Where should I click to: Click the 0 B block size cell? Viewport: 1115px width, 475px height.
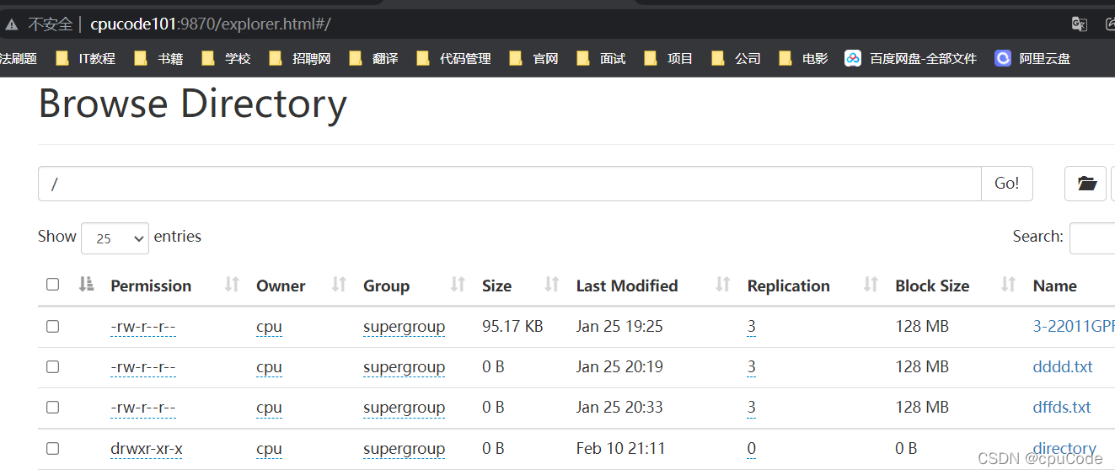pos(906,449)
